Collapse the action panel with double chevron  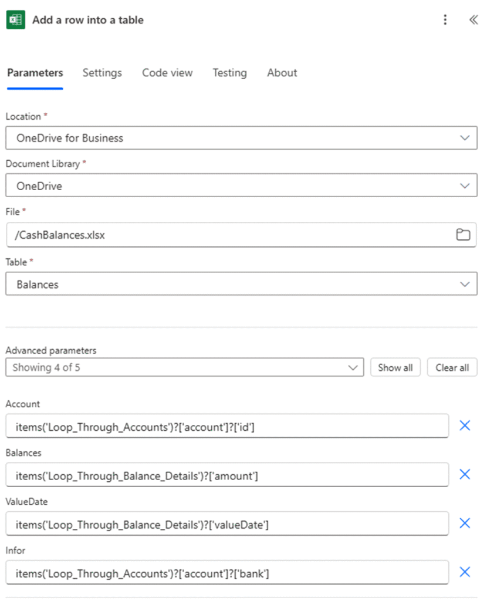(474, 20)
